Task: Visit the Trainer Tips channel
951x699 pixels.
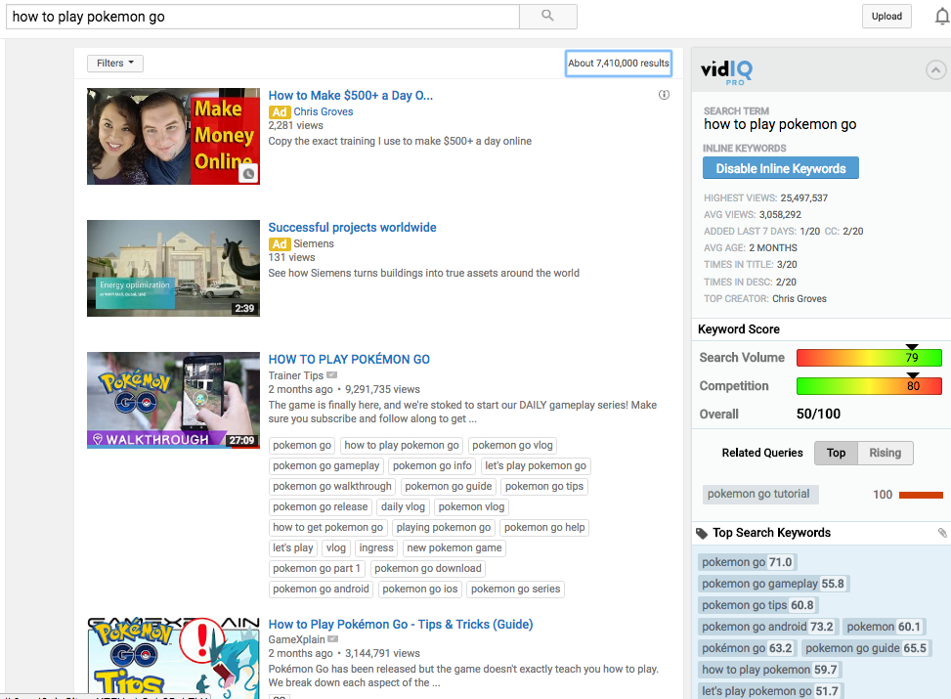Action: [296, 375]
